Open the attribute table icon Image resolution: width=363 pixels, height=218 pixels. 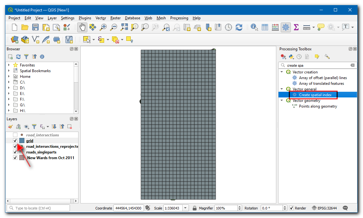(265, 28)
